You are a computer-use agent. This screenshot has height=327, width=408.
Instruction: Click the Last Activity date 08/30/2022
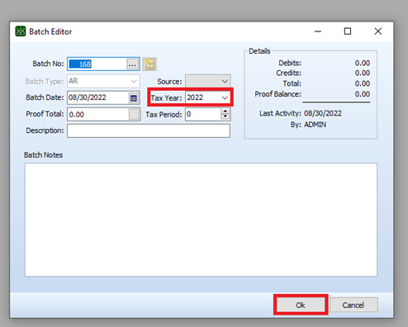323,113
